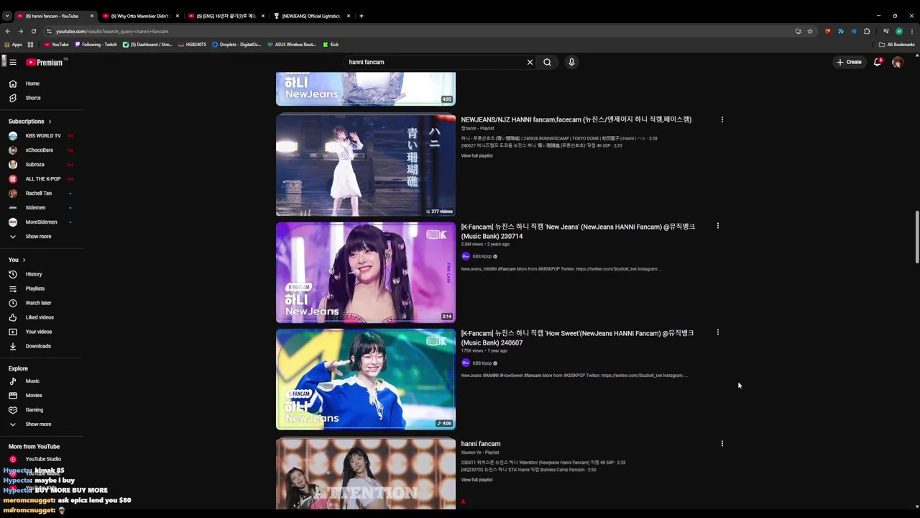Open more options for hanni fancam playlist

click(x=722, y=444)
